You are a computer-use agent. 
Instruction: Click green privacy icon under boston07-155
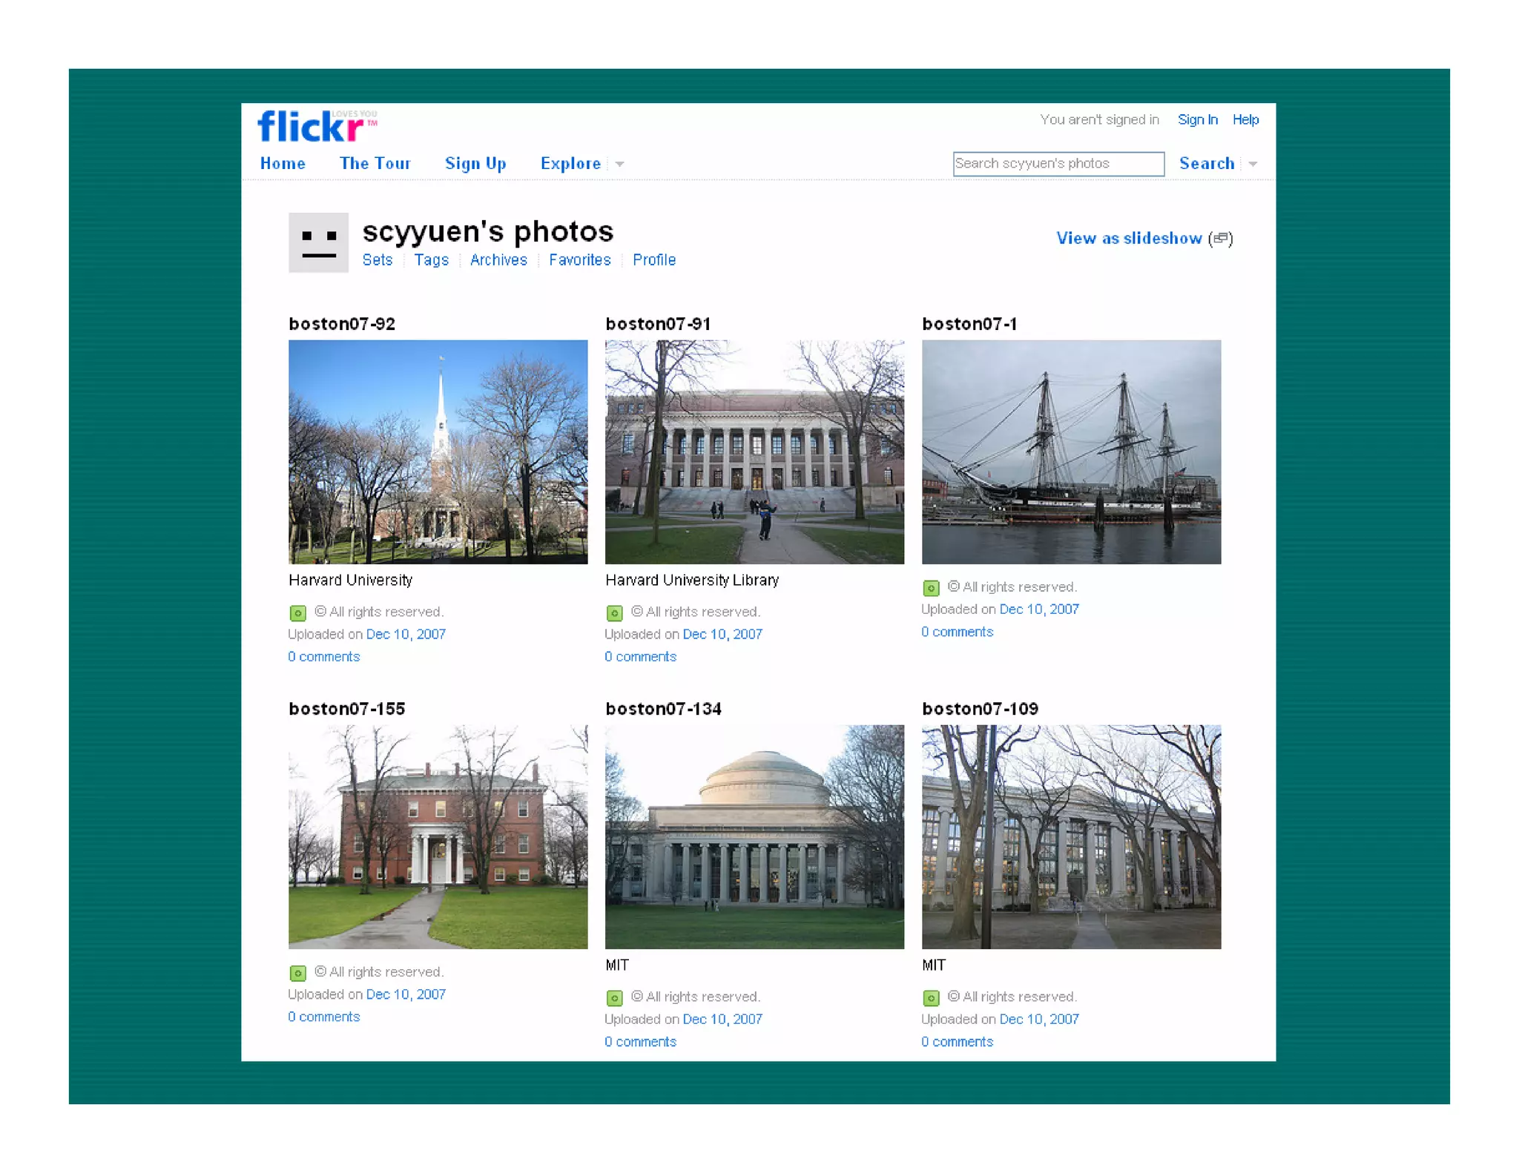tap(297, 973)
